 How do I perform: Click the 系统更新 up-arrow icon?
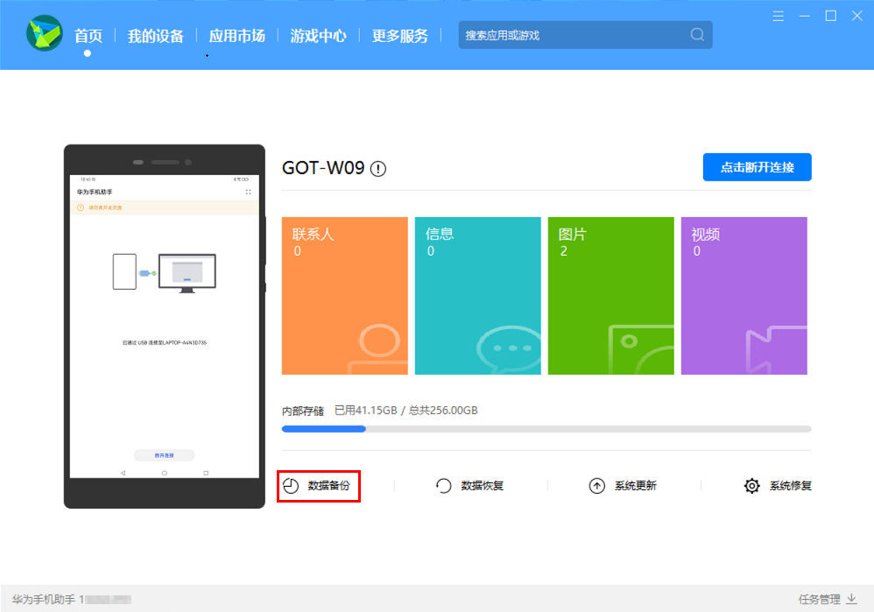click(596, 486)
